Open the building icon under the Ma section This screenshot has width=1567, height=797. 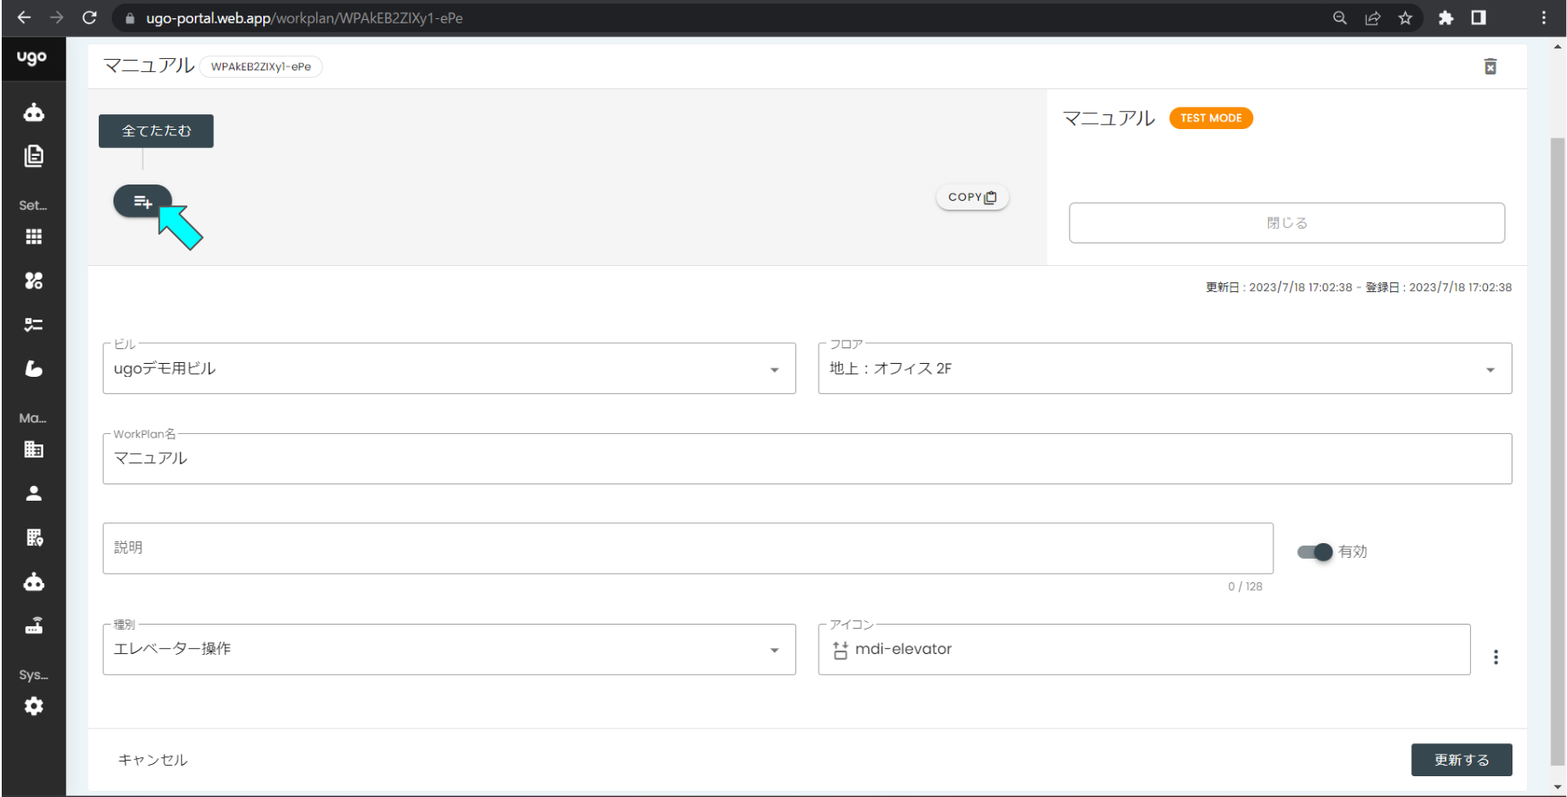[34, 449]
